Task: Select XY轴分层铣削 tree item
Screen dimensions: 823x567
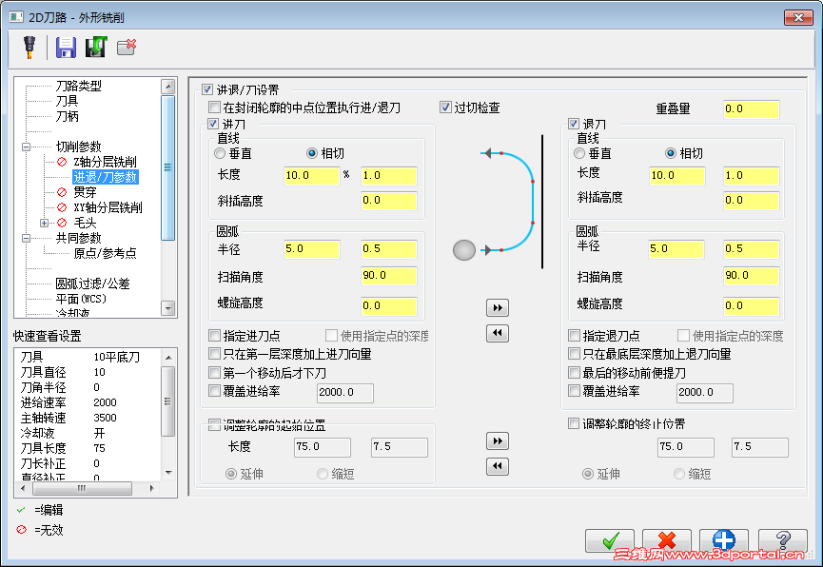Action: (x=108, y=207)
